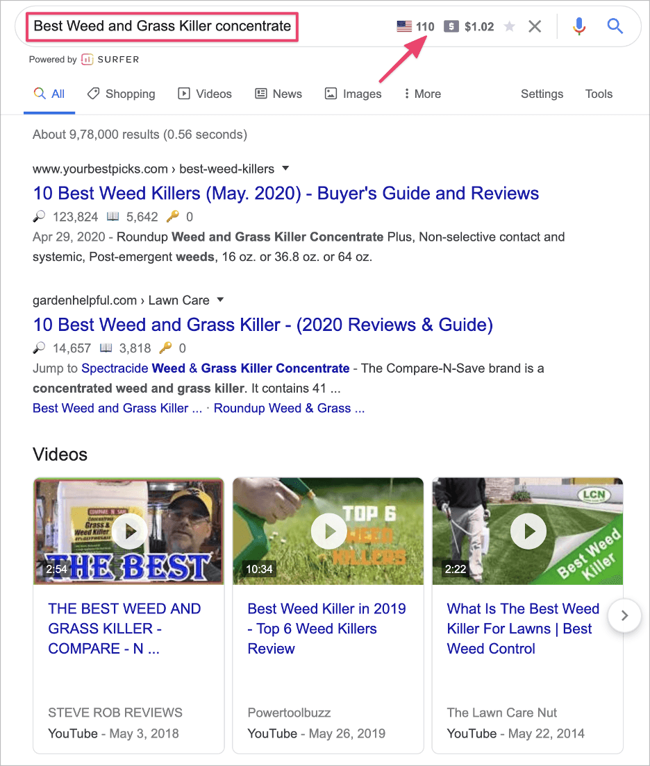Click the word count book icon beside 5,642
650x766 pixels.
tap(113, 216)
